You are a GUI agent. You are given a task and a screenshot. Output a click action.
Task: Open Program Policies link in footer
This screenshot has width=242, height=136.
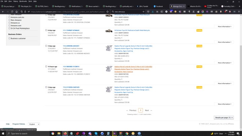click(19, 124)
